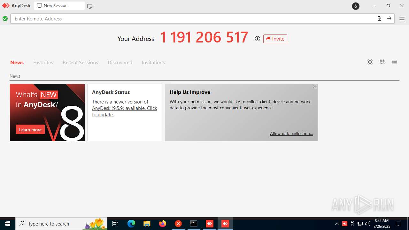
Task: Focus the Enter Remote Address field
Action: (x=193, y=19)
